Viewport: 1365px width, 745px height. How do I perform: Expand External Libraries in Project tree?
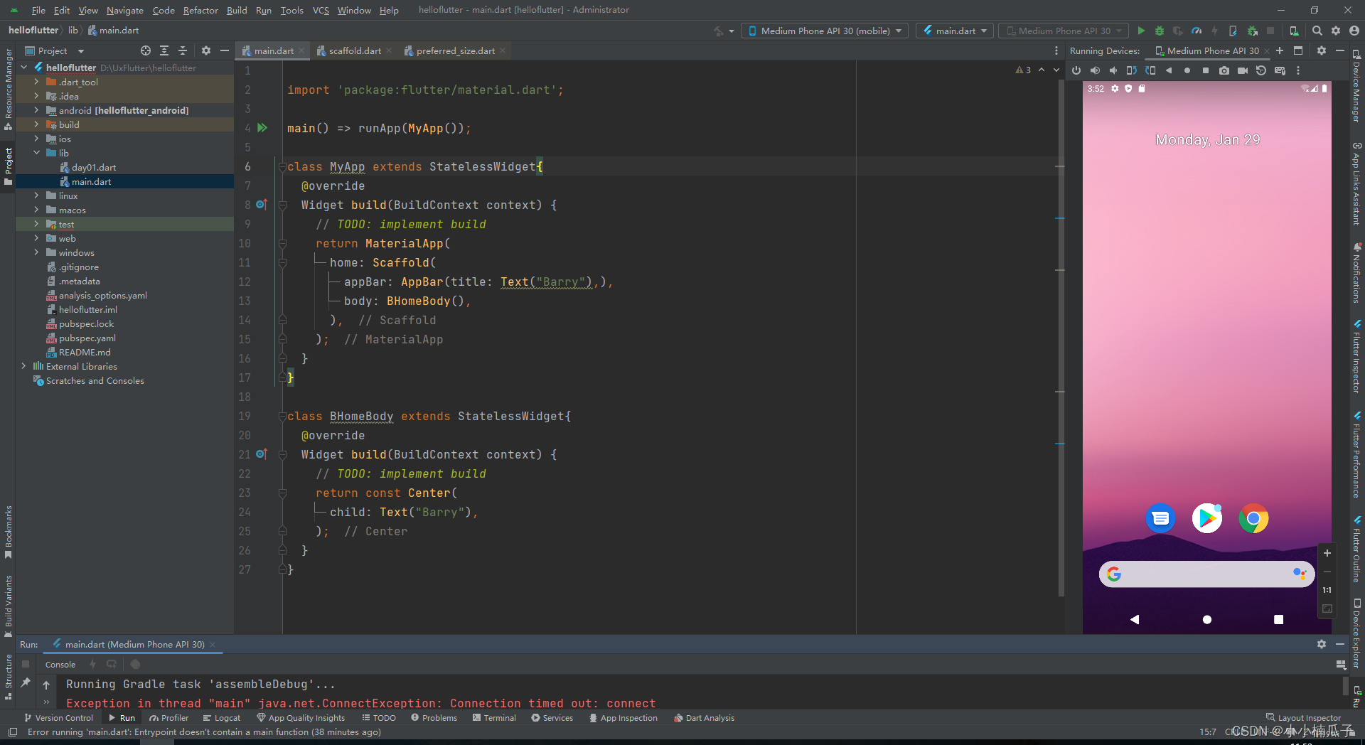pyautogui.click(x=23, y=366)
